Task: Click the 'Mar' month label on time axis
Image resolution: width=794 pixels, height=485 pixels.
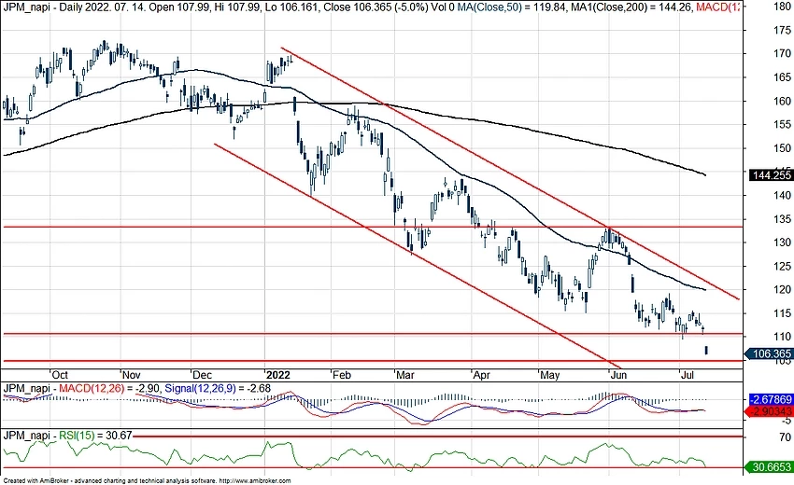Action: (x=405, y=375)
